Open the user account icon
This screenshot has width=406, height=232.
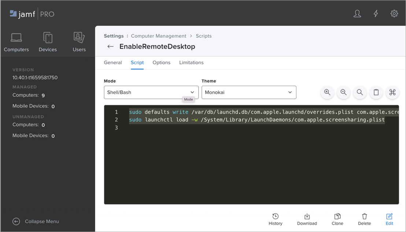click(357, 14)
